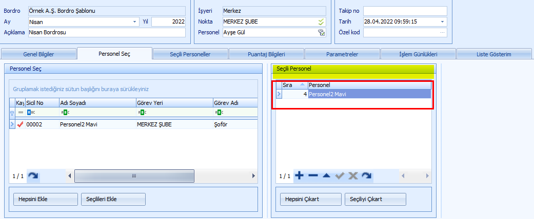Toggle the red checkmark for Personel2 Mavi
Image resolution: width=534 pixels, height=219 pixels.
click(21, 124)
